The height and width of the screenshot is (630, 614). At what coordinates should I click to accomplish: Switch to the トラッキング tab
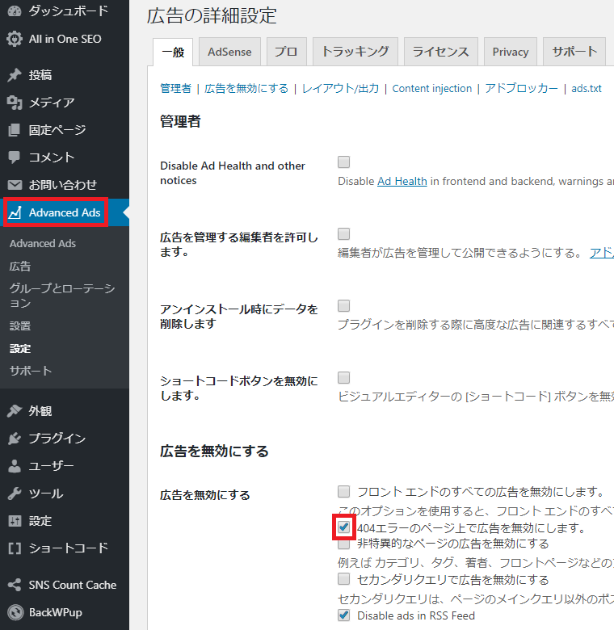pos(355,52)
